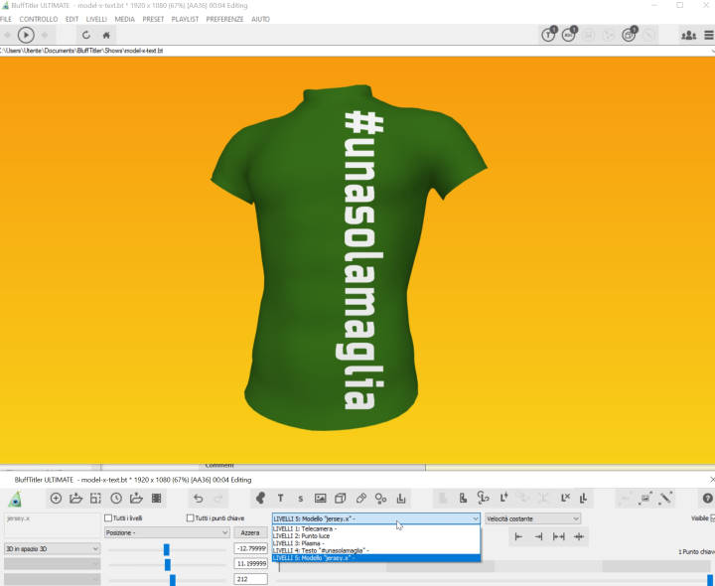Screen dimensions: 715x586
Task: Open the EDIT menu
Action: coord(71,19)
